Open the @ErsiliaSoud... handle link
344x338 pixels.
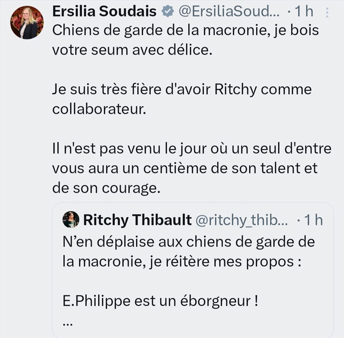pyautogui.click(x=226, y=12)
